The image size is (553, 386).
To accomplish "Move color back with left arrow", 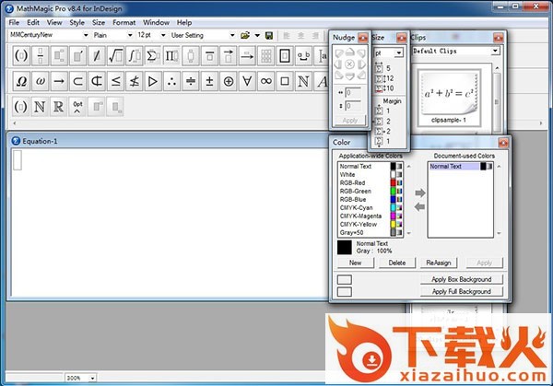I will coord(419,207).
